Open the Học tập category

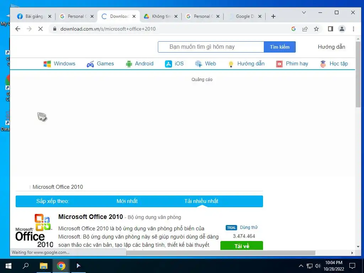tap(334, 64)
